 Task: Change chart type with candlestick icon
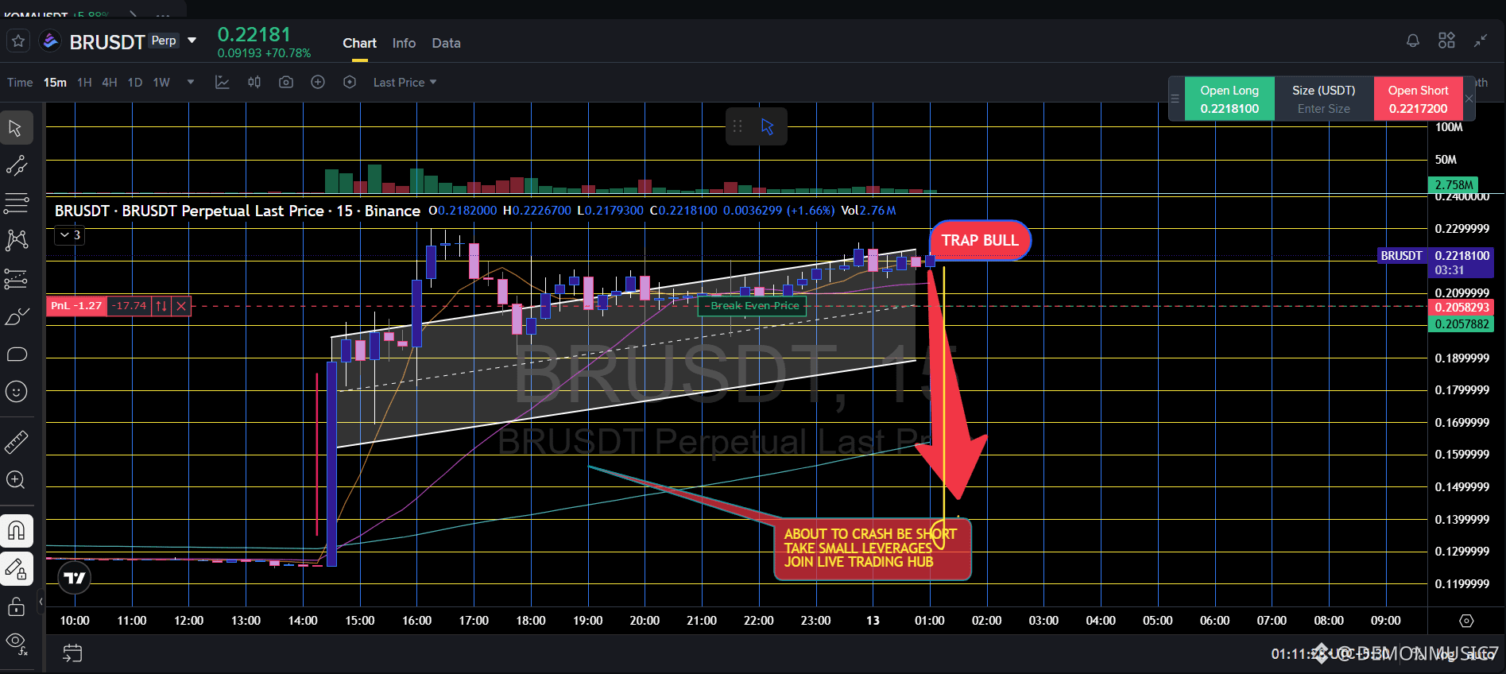pyautogui.click(x=254, y=83)
